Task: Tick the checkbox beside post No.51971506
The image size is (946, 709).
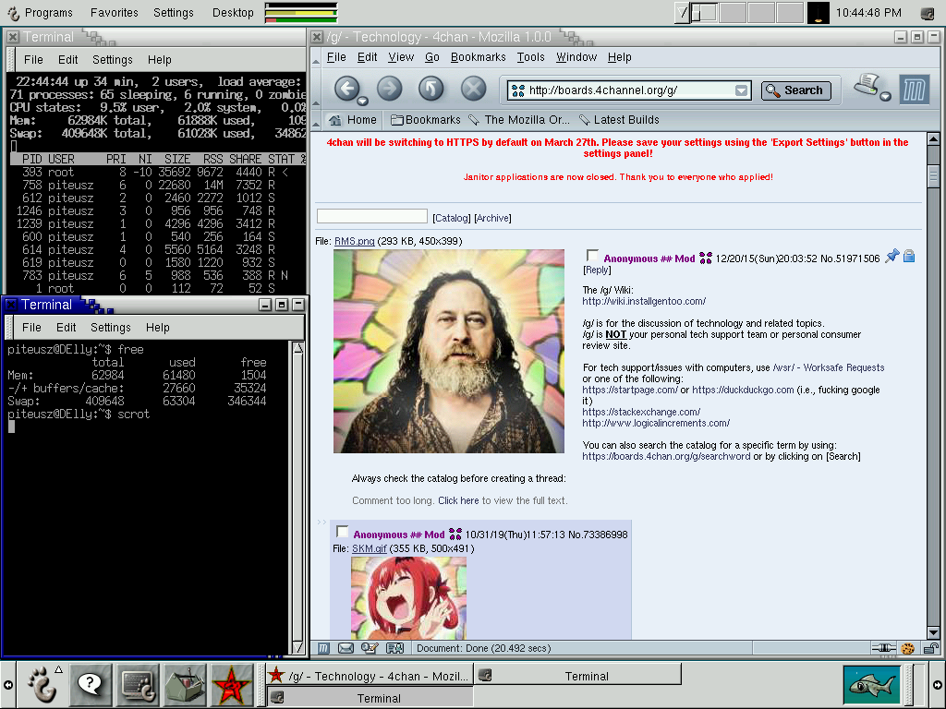Action: click(592, 256)
